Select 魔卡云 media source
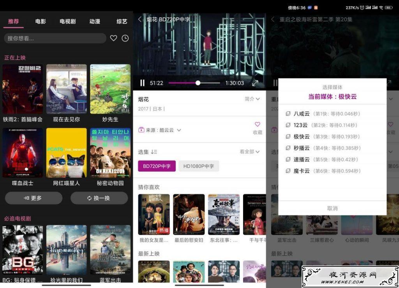This screenshot has width=399, height=288. pyautogui.click(x=332, y=171)
